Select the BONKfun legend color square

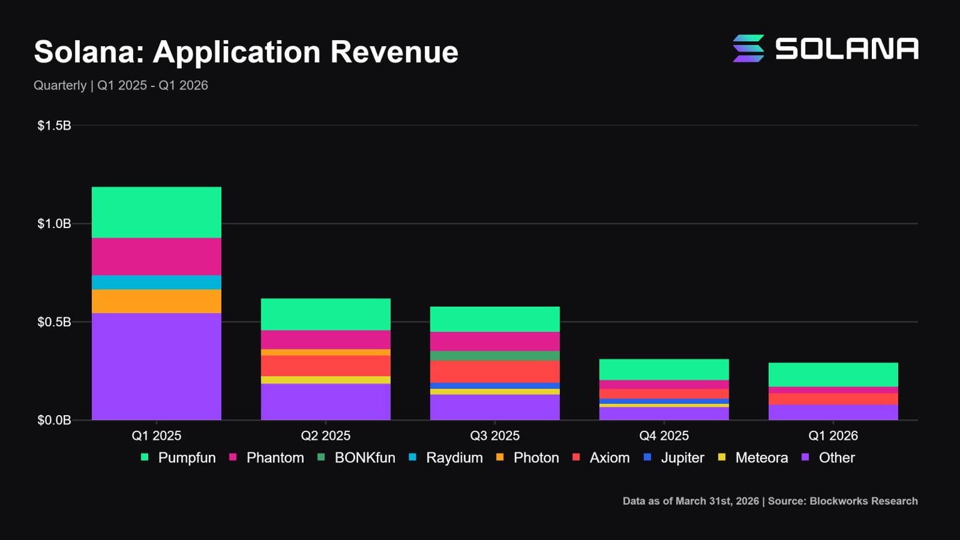(x=321, y=457)
